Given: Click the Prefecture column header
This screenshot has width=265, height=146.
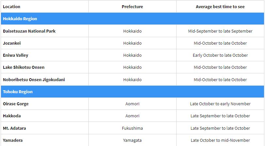Looking at the screenshot, I should [132, 7].
